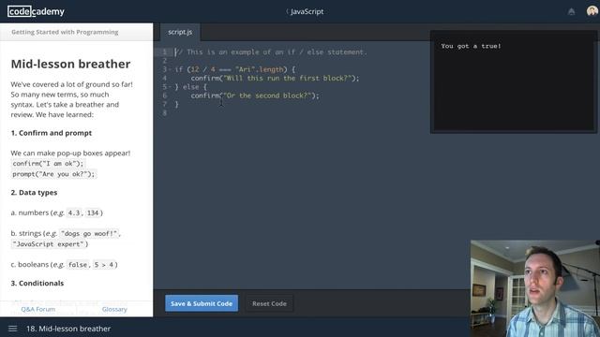Collapse the if block fold arrow on line 3
The height and width of the screenshot is (337, 600).
[x=170, y=69]
